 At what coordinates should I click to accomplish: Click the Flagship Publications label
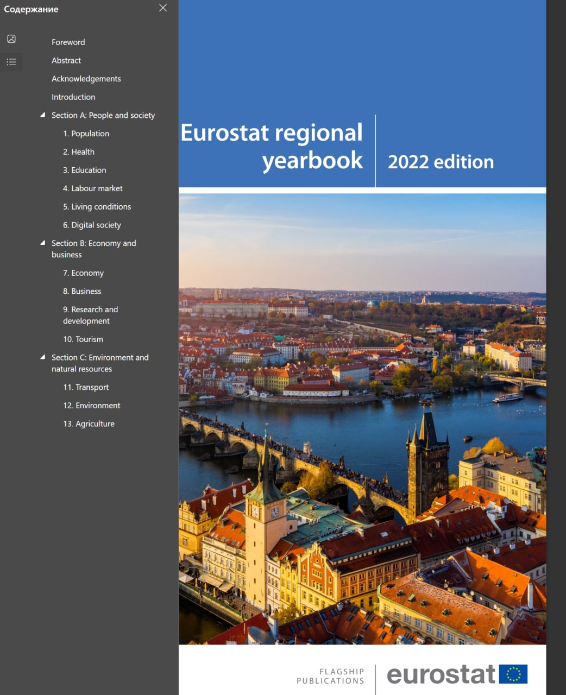point(330,676)
